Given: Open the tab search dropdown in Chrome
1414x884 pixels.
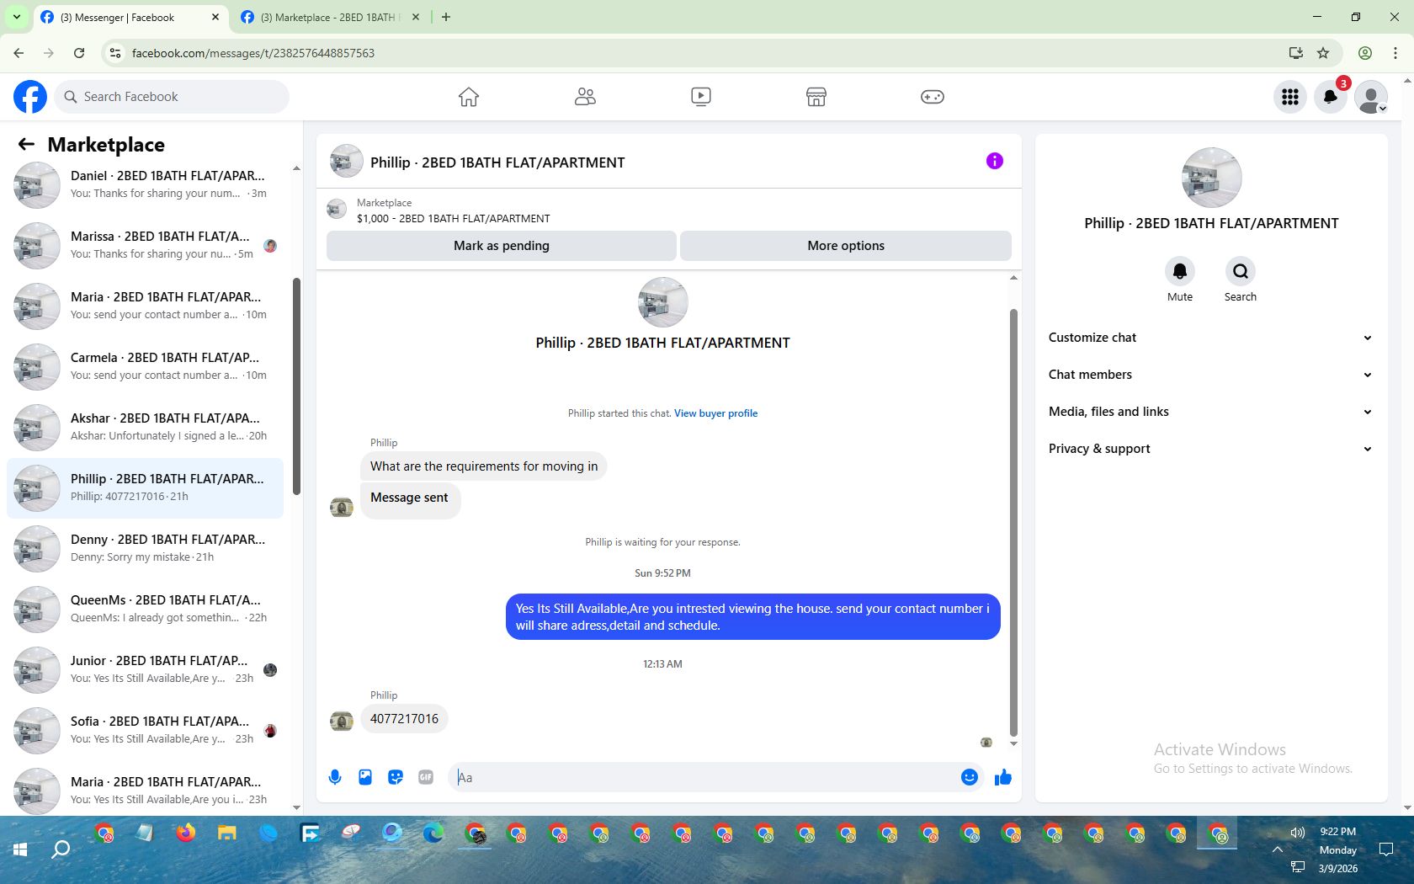Looking at the screenshot, I should click(16, 17).
